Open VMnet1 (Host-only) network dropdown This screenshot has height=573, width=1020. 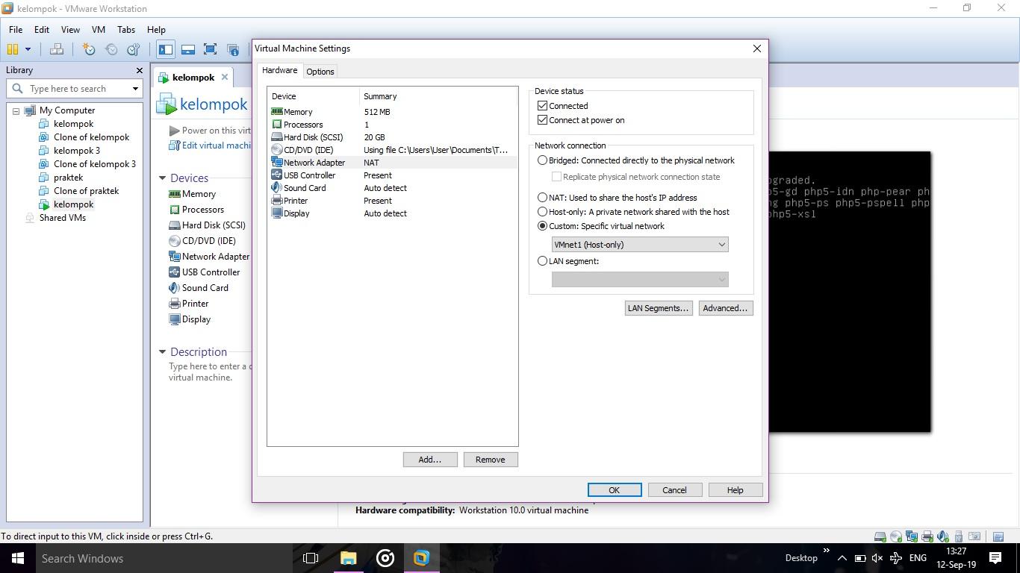pyautogui.click(x=640, y=245)
